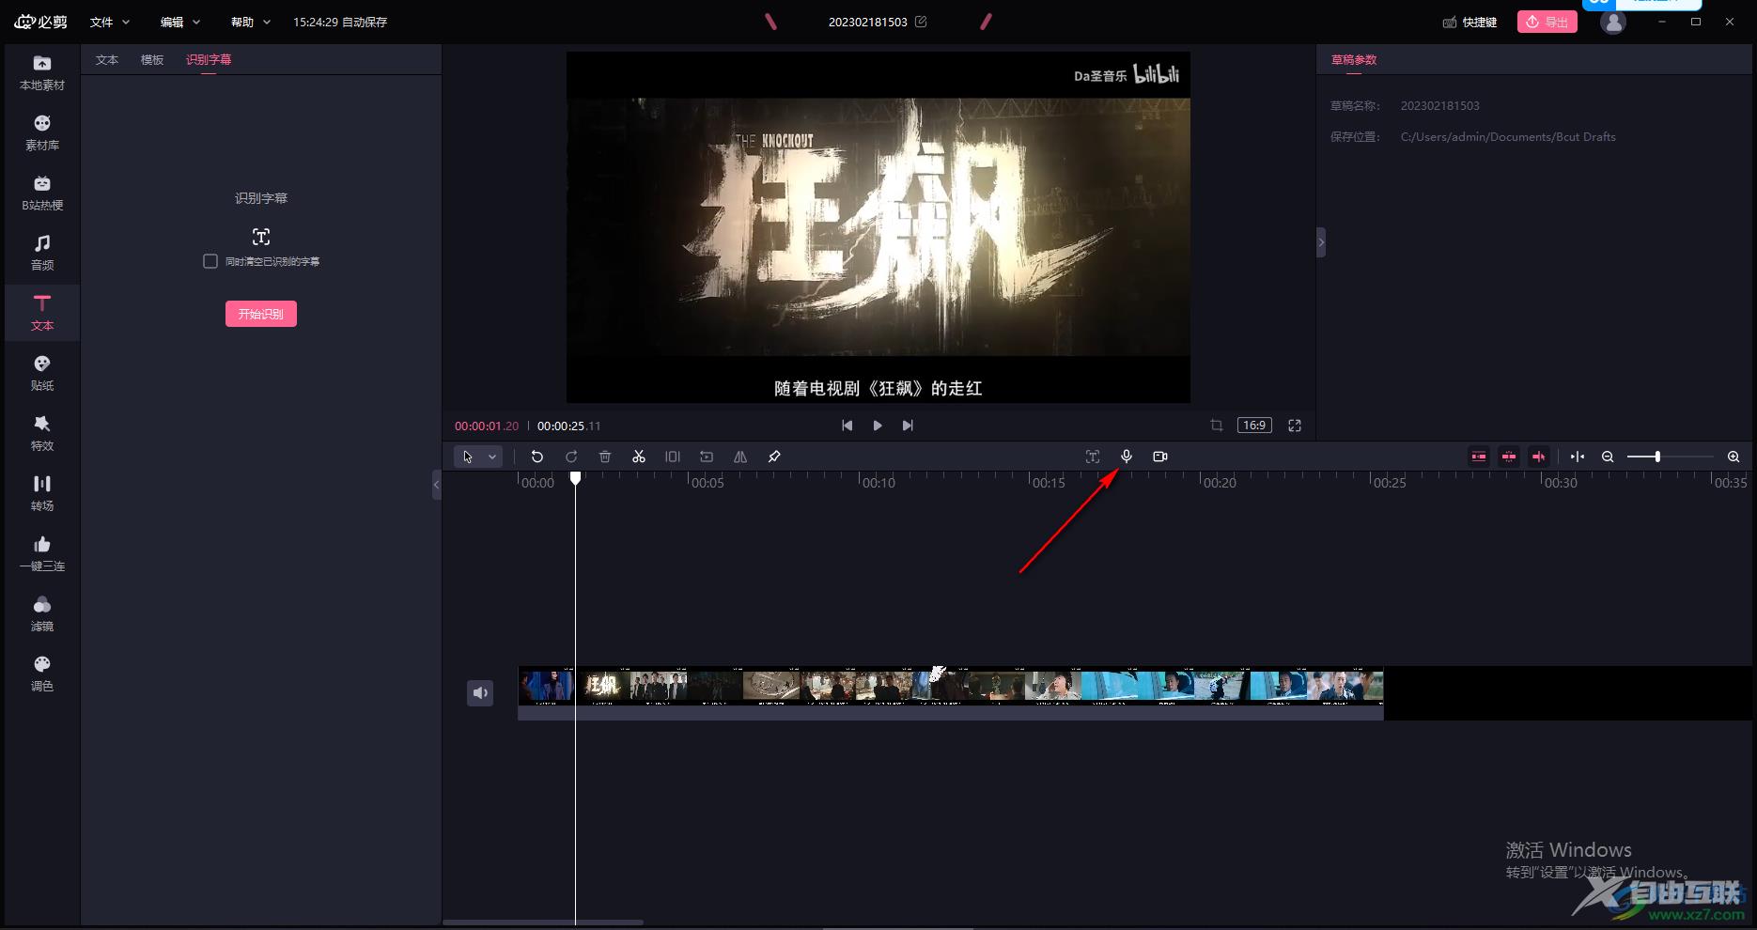Toggle first pink snapping button

[1479, 457]
